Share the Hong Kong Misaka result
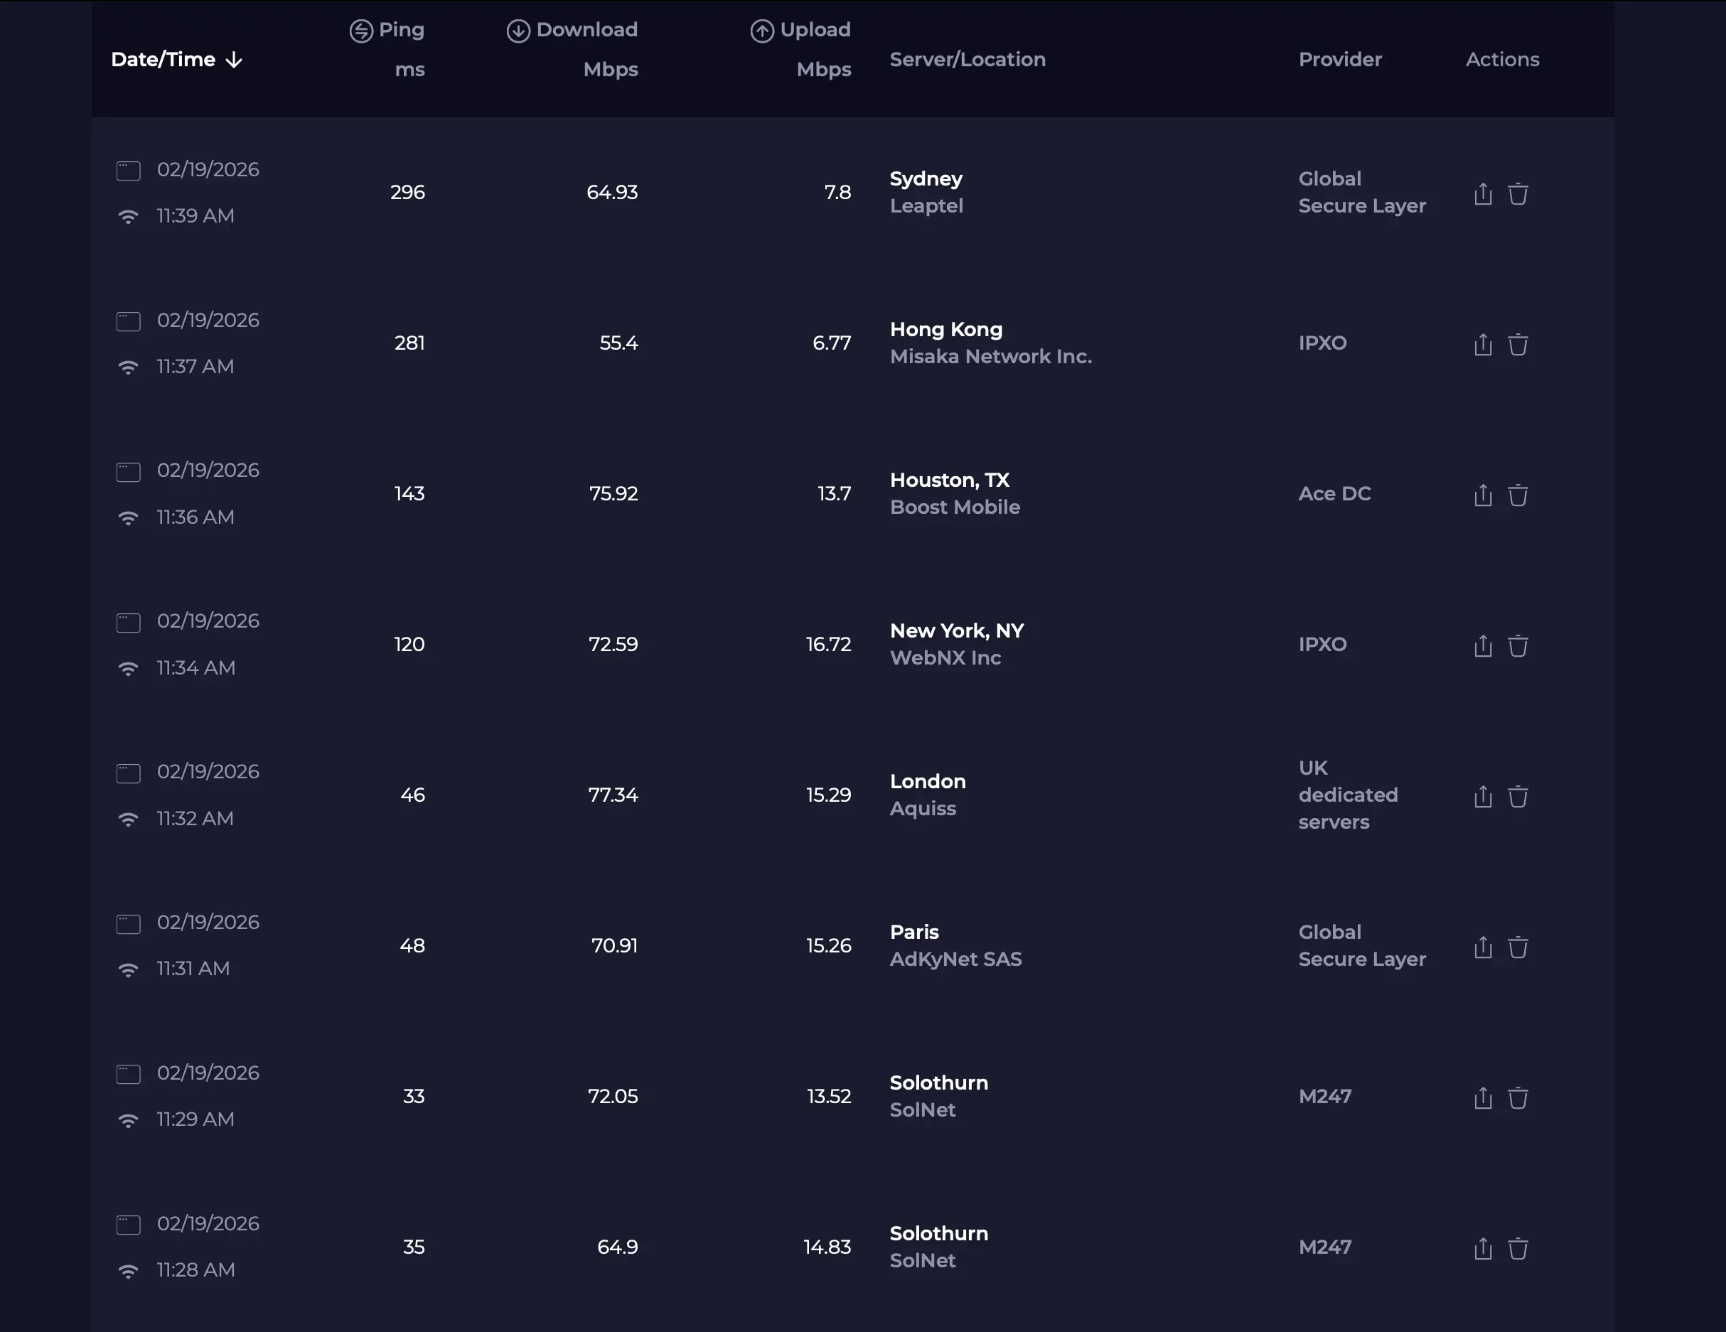This screenshot has width=1726, height=1332. coord(1483,345)
